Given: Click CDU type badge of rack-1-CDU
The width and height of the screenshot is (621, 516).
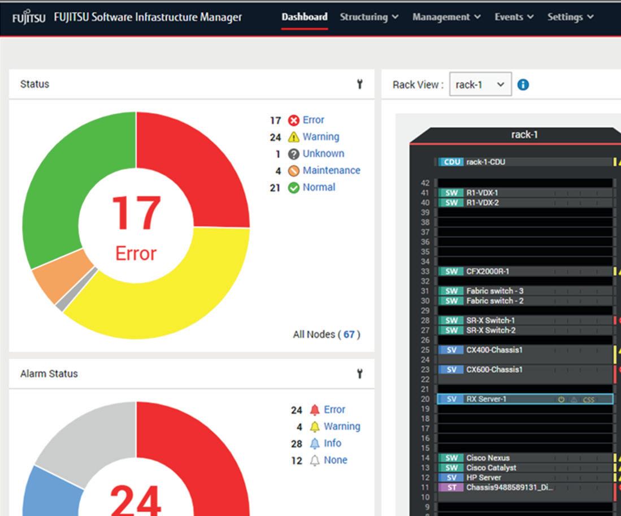Looking at the screenshot, I should pos(451,162).
